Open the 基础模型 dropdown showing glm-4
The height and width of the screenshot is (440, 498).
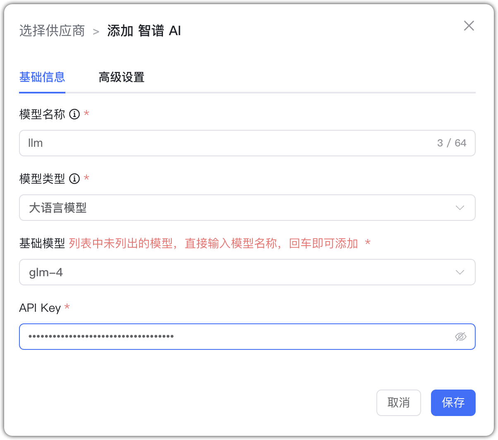247,272
